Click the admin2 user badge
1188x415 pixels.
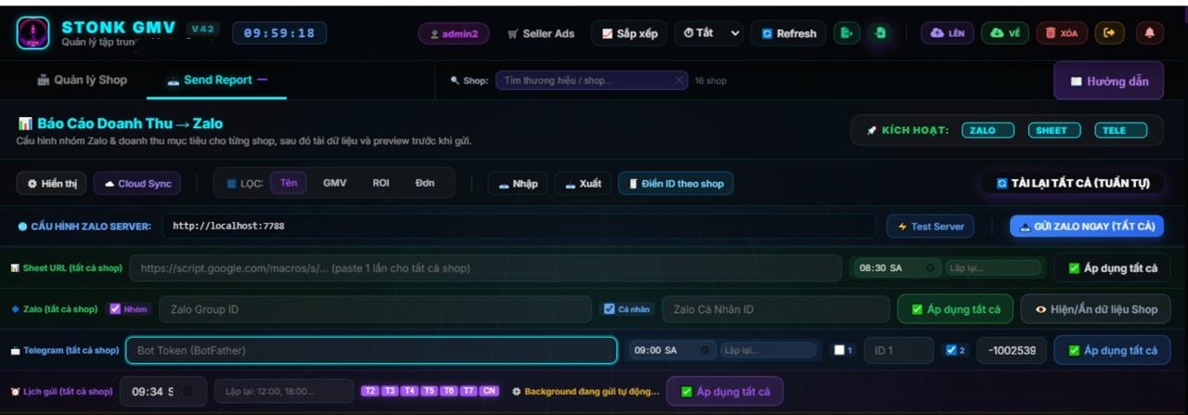click(x=454, y=33)
